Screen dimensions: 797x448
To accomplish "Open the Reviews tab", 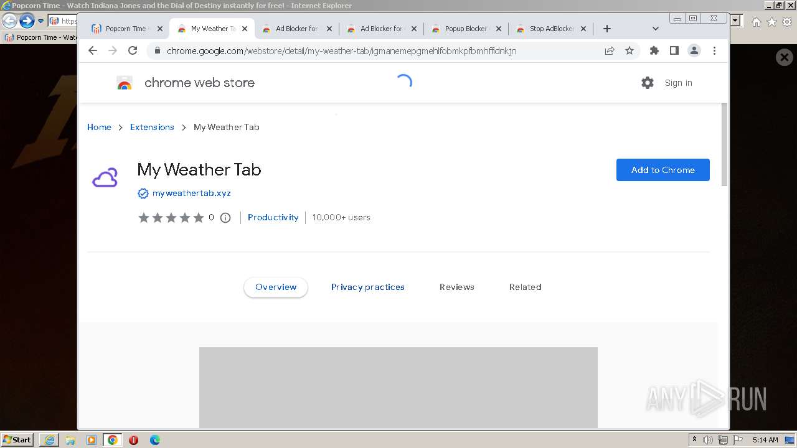I will pyautogui.click(x=456, y=287).
